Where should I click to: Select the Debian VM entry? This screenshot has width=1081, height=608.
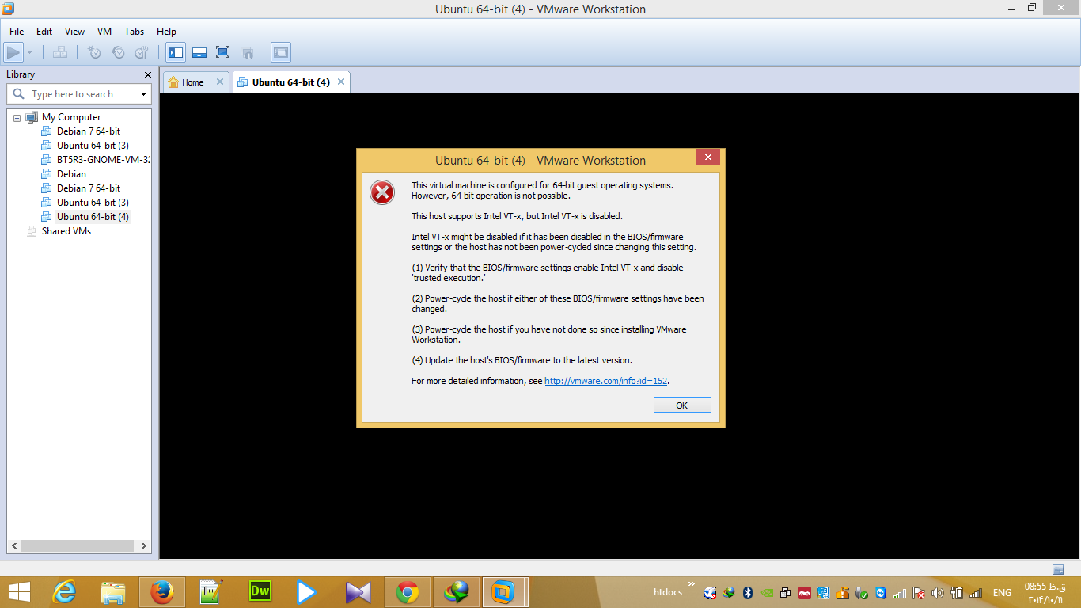(71, 174)
